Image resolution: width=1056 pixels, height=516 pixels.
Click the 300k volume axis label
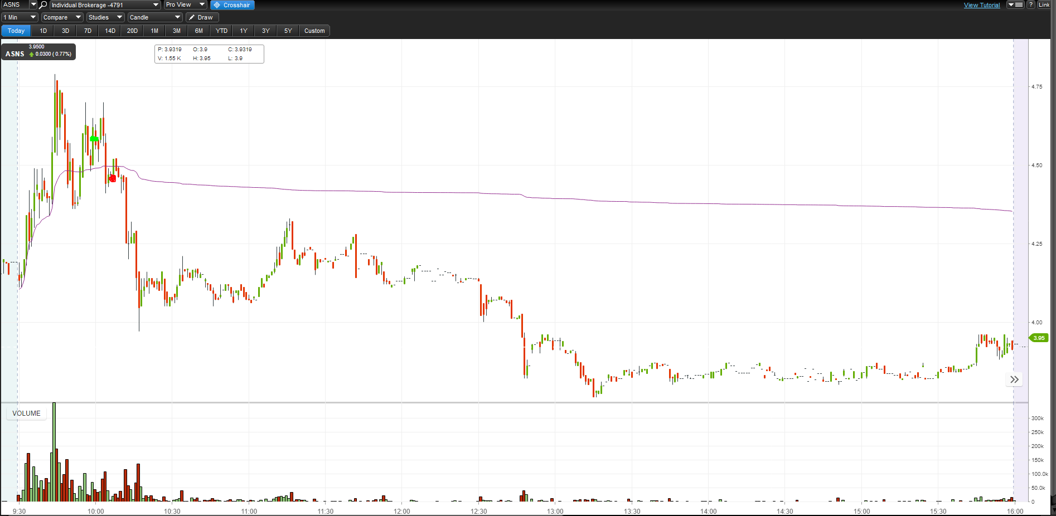tap(1037, 418)
